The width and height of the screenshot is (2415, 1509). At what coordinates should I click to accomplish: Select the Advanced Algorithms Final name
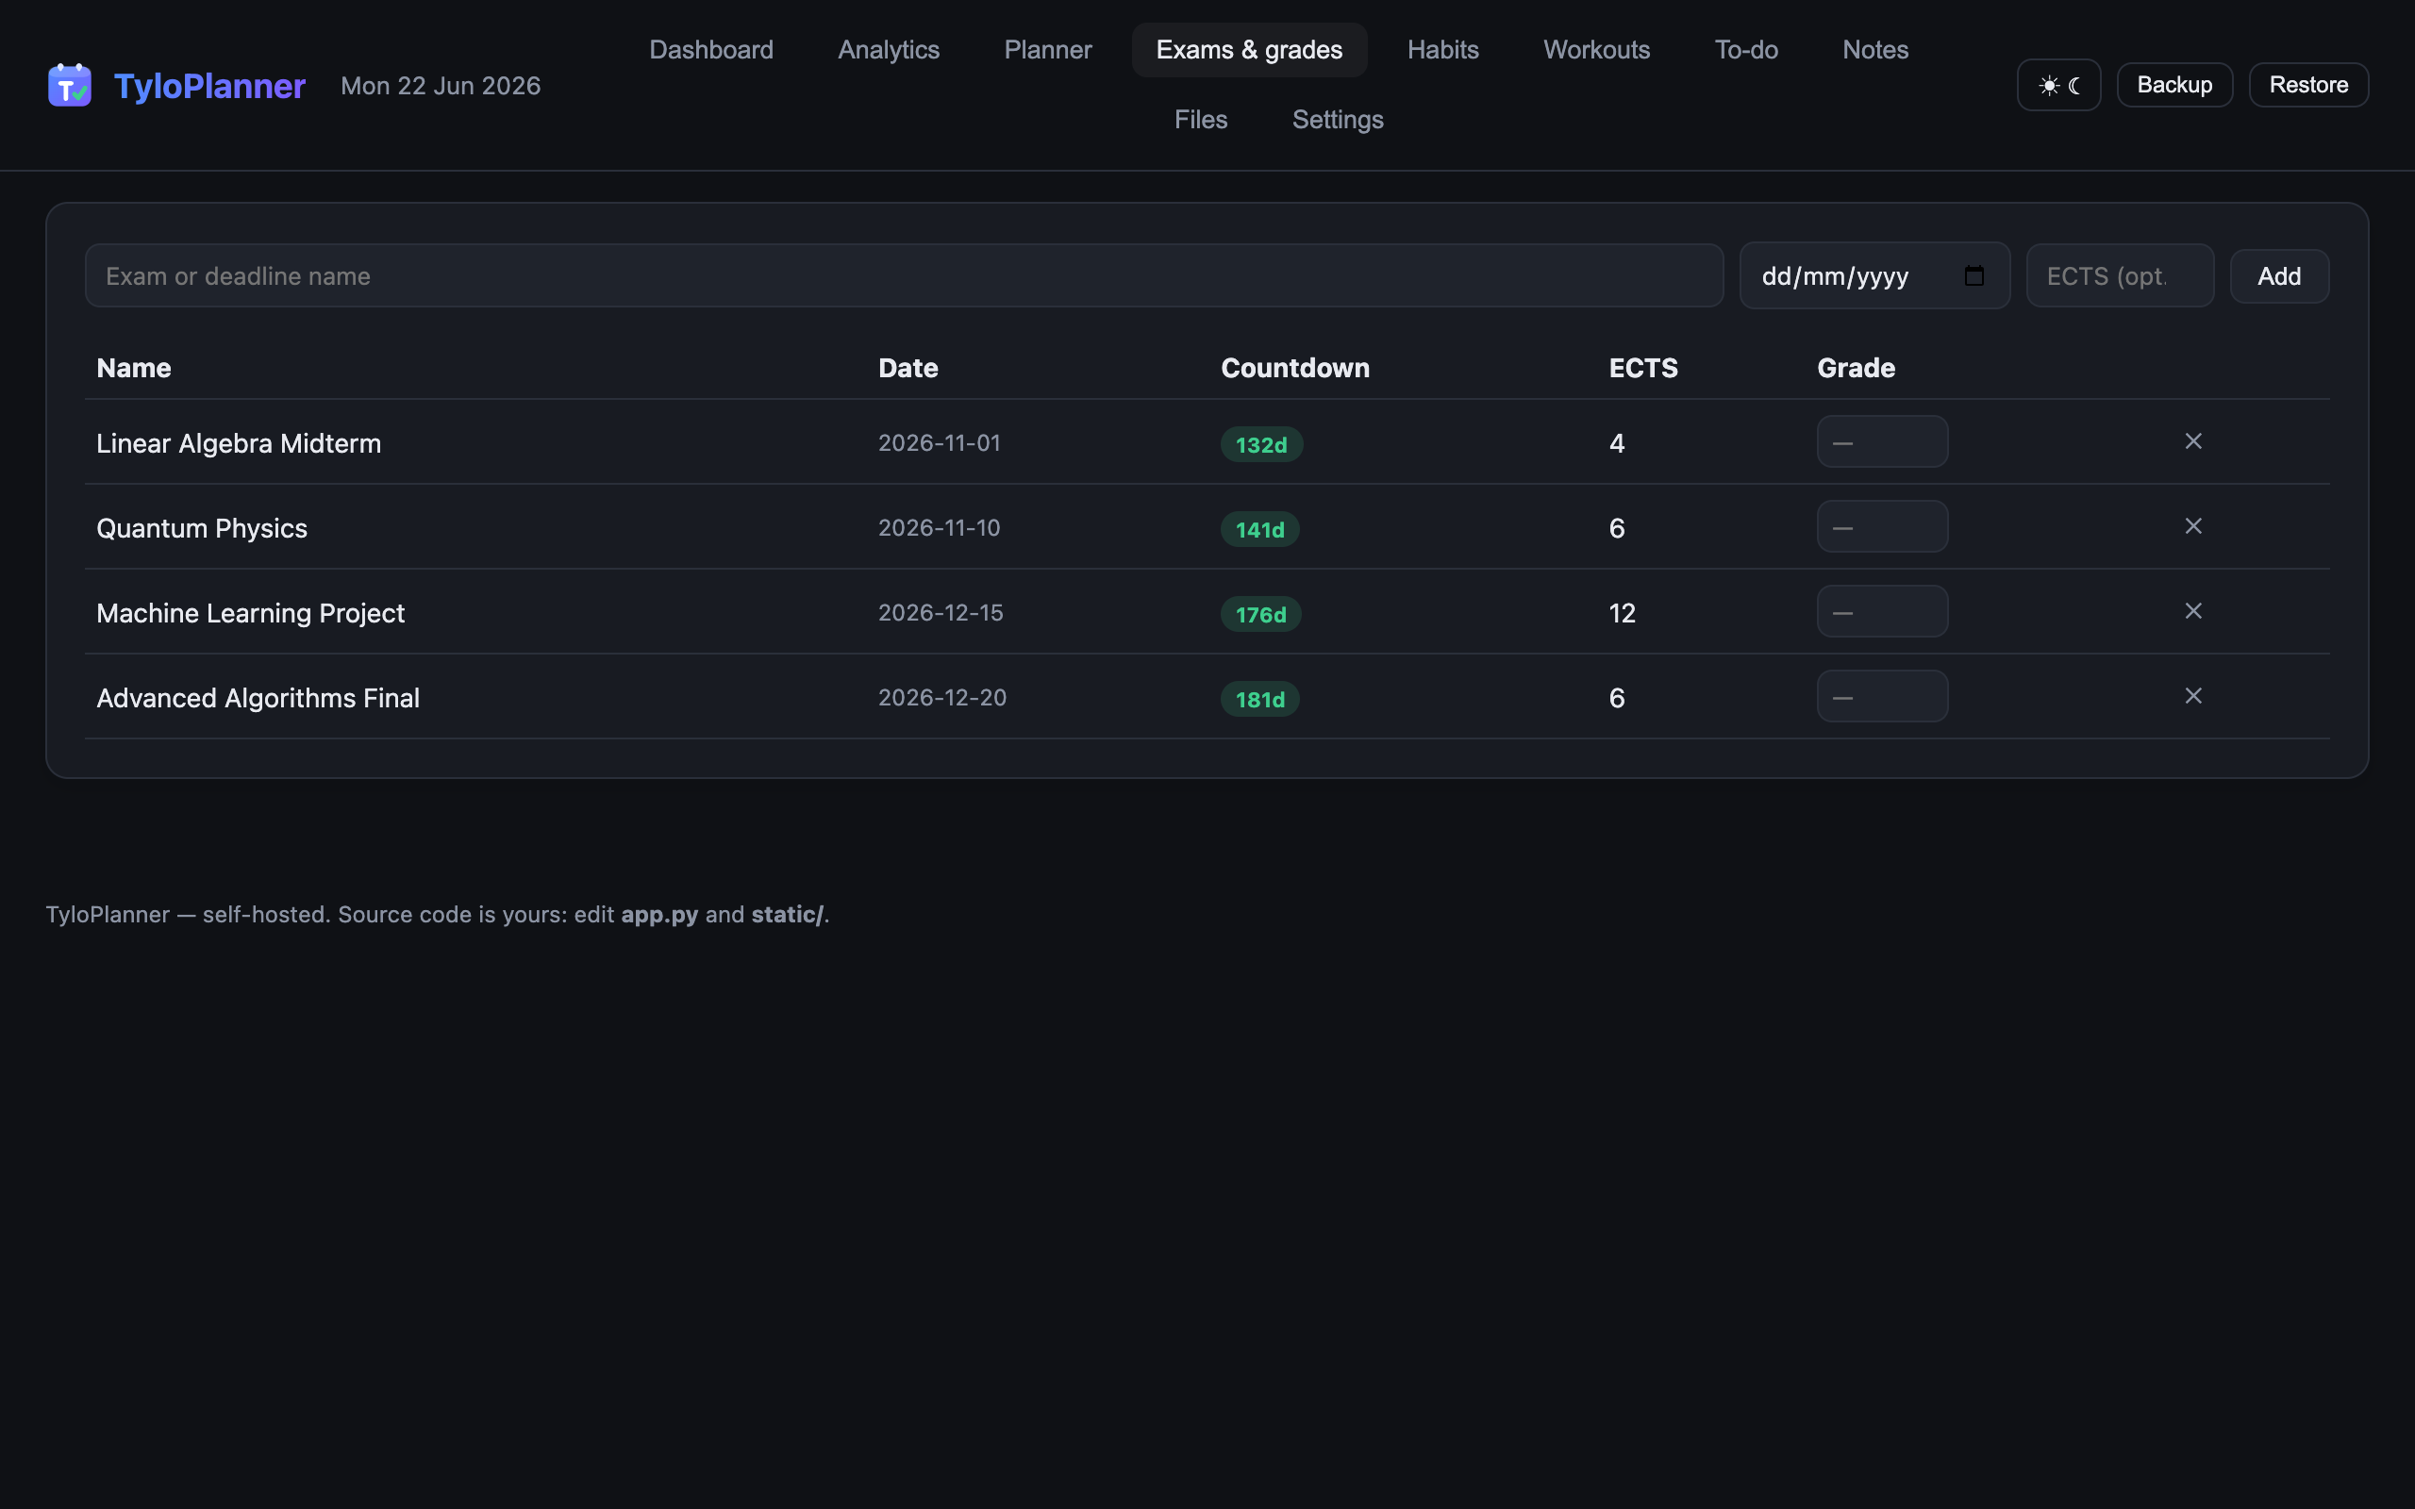pyautogui.click(x=258, y=698)
